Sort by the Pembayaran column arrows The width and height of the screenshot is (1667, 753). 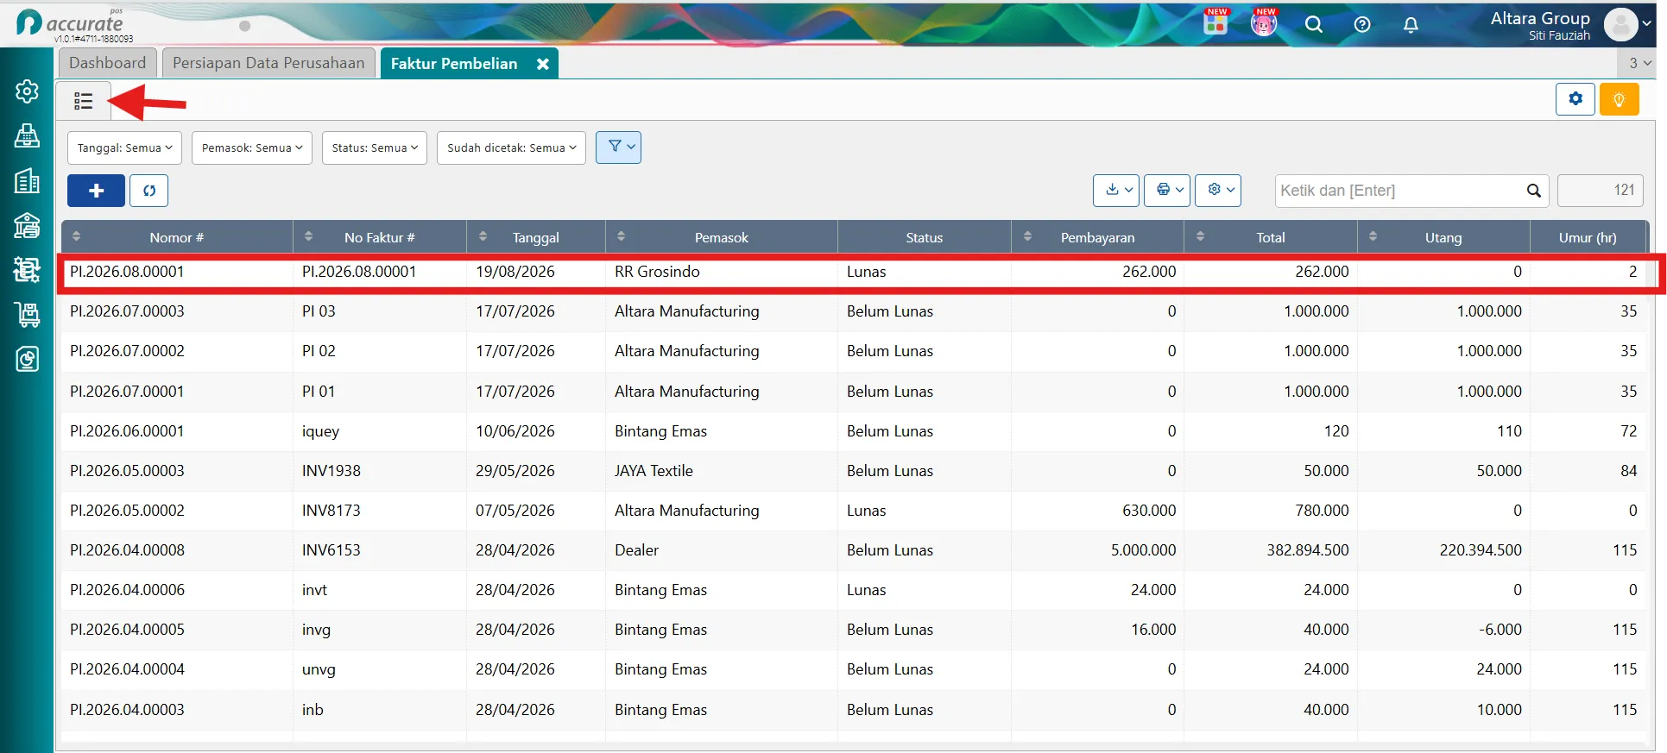pos(1027,236)
